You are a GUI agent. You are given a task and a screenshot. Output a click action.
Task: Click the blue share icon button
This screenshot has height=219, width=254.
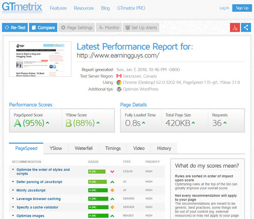(246, 28)
